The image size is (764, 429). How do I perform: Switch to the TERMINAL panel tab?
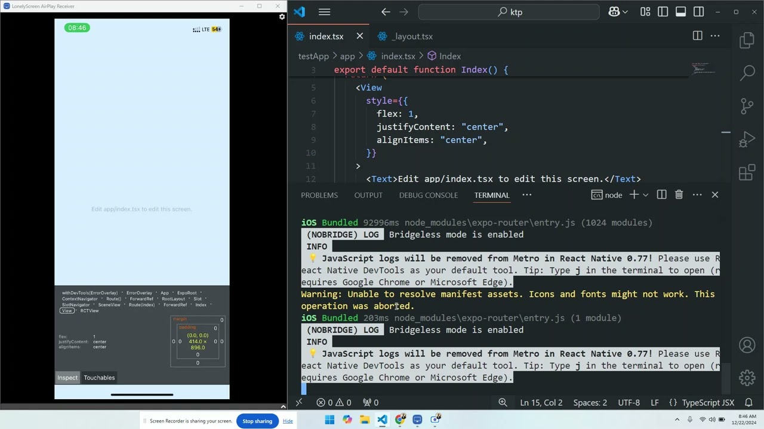pyautogui.click(x=492, y=195)
